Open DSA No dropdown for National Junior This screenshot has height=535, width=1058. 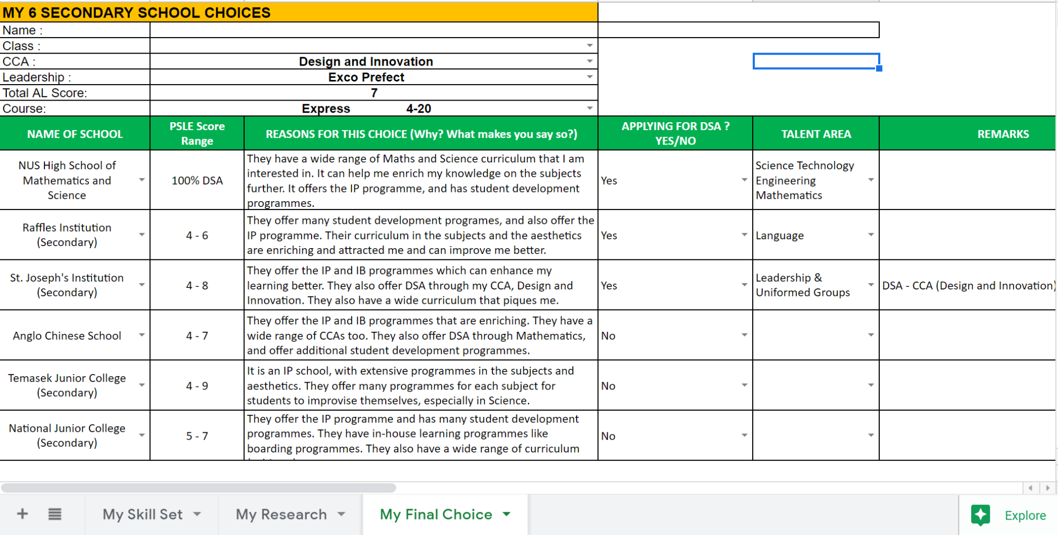point(744,436)
